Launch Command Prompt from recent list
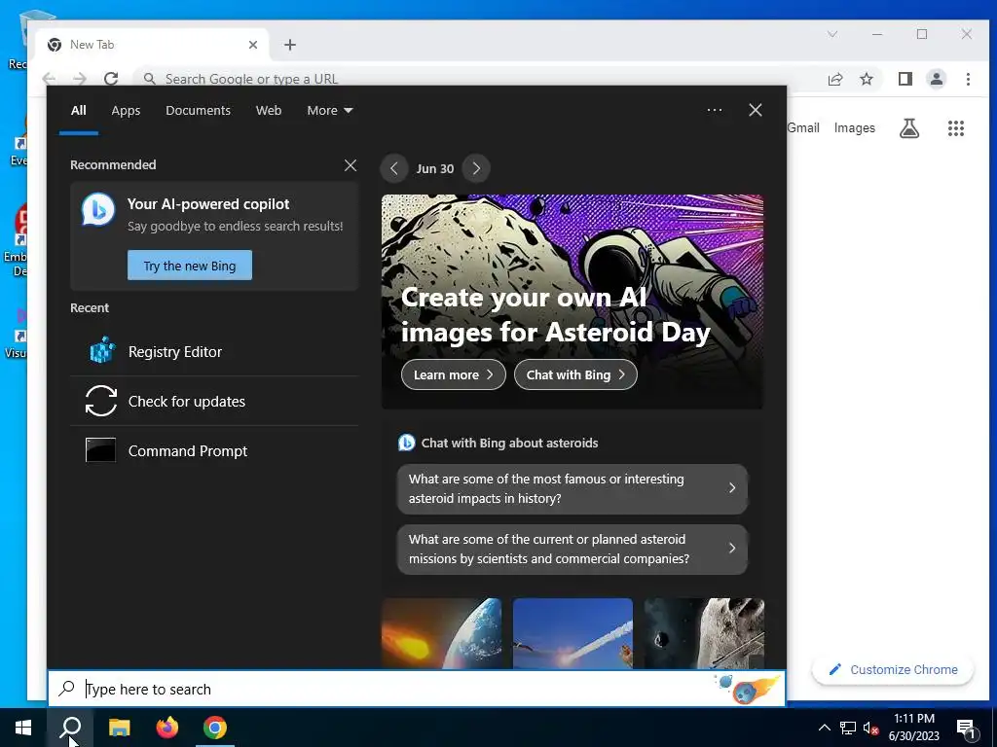Screen dimensions: 997x747 pos(214,450)
